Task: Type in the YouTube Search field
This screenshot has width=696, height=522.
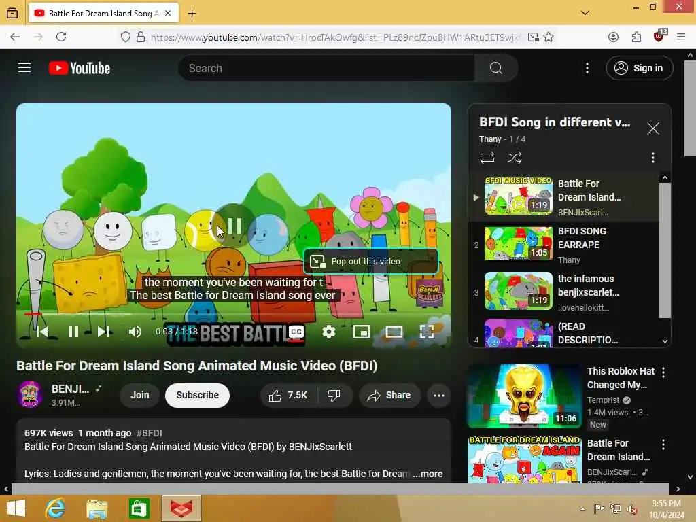Action: 326,68
